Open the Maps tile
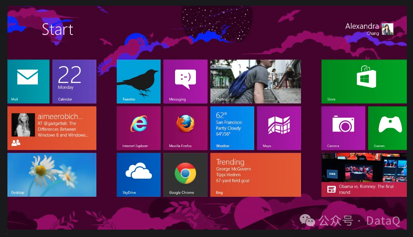The width and height of the screenshot is (413, 237). 279,128
